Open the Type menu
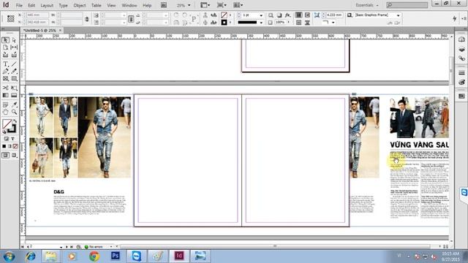Image resolution: width=468 pixels, height=263 pixels. click(63, 5)
